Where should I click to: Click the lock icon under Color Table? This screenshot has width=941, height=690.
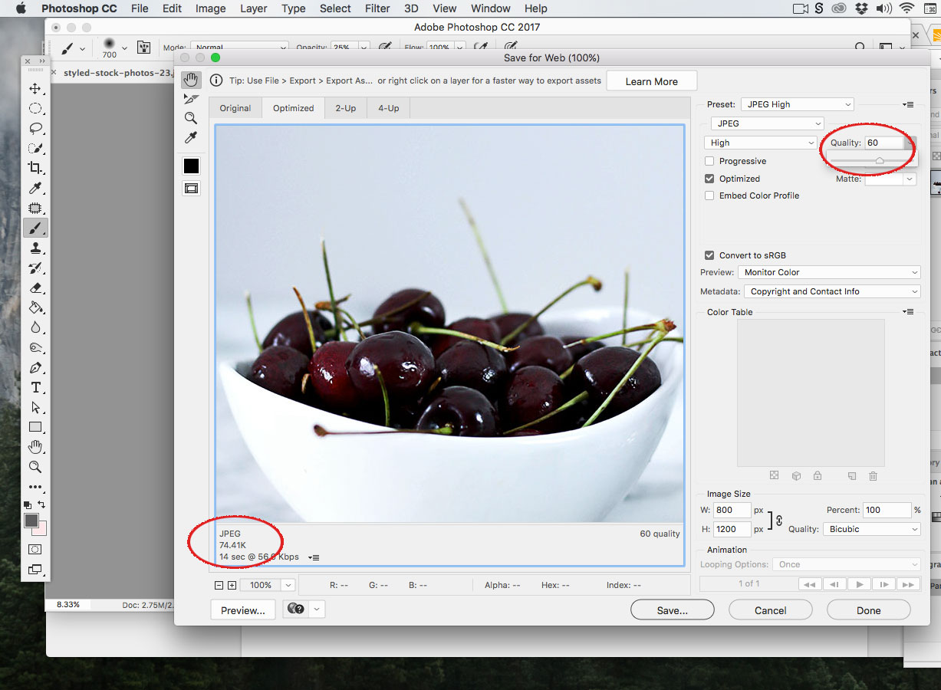click(x=818, y=476)
